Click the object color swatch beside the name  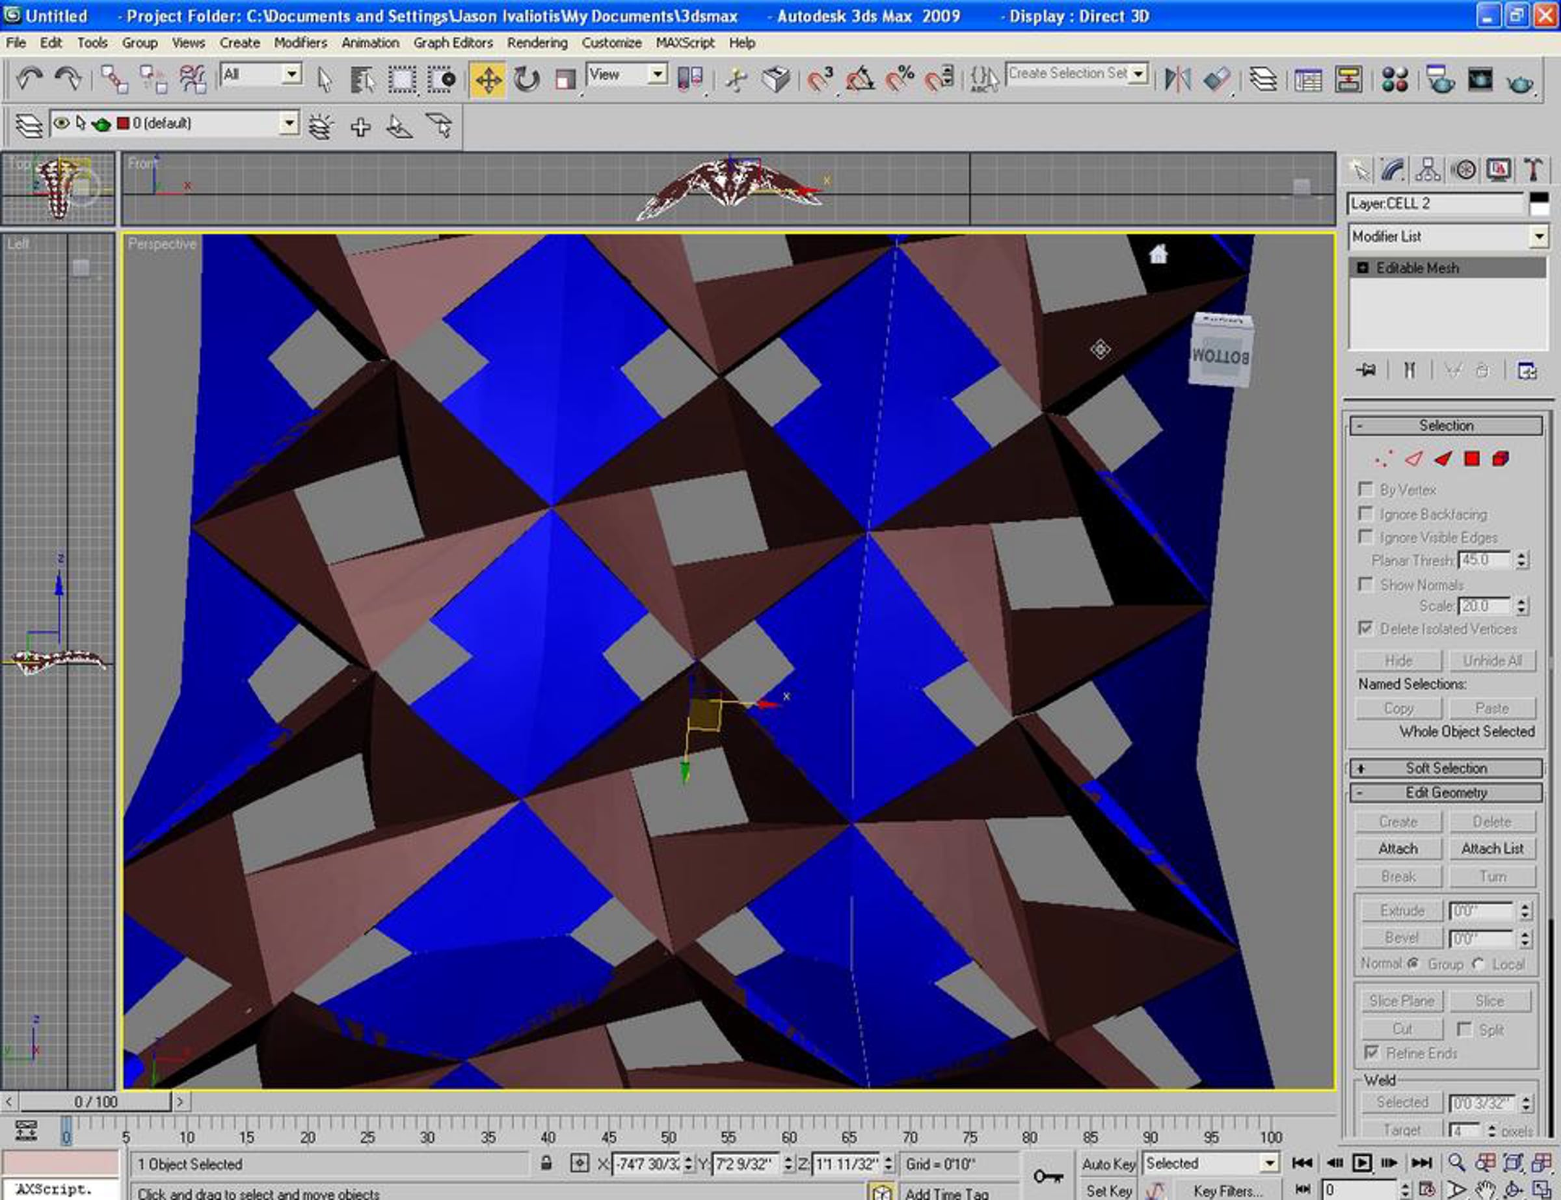(1539, 204)
